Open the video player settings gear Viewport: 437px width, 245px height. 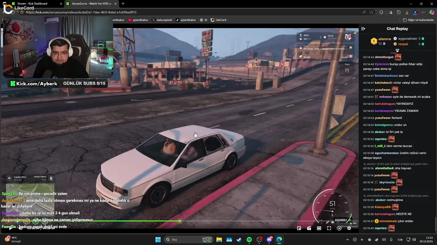coord(349,228)
